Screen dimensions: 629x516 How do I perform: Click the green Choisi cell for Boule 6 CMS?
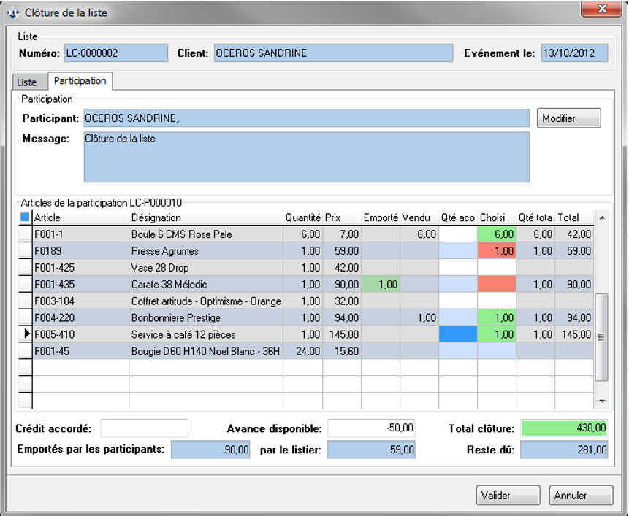[x=496, y=234]
